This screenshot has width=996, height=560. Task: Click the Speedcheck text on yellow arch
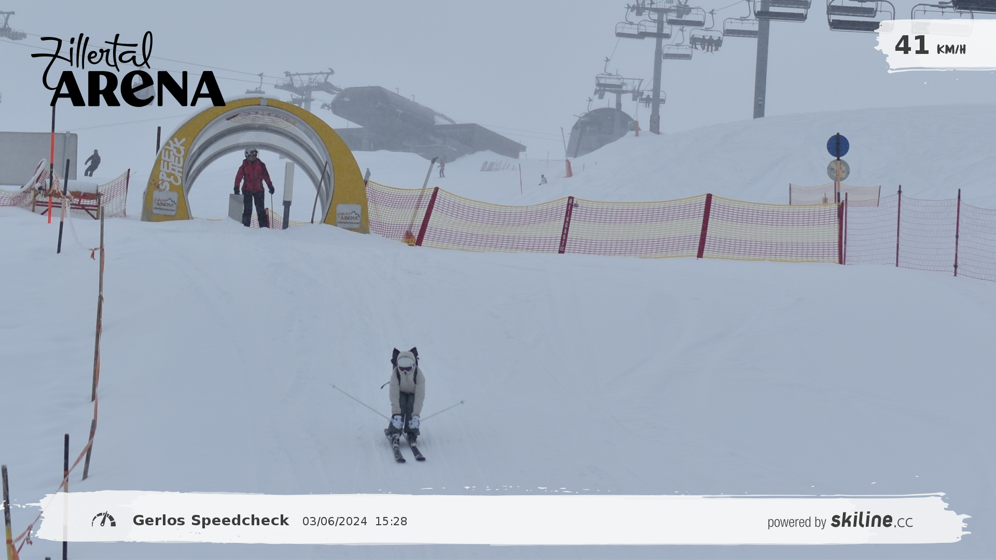point(171,164)
